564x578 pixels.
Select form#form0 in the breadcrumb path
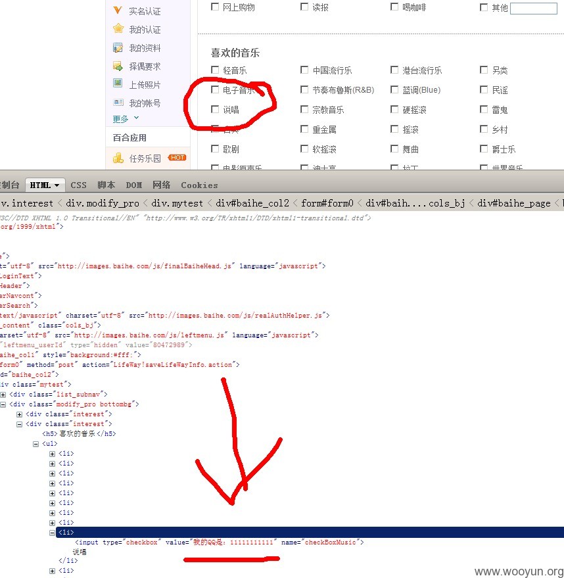[x=327, y=203]
